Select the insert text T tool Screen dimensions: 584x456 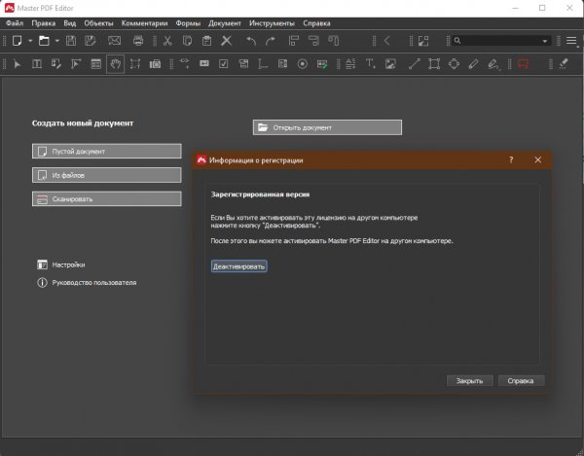tap(370, 64)
